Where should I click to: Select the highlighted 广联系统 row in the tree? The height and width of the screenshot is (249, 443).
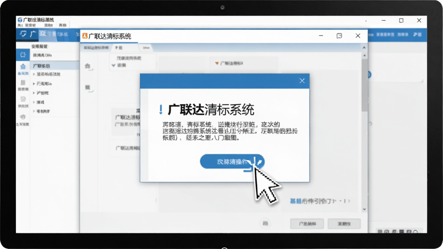coord(55,66)
